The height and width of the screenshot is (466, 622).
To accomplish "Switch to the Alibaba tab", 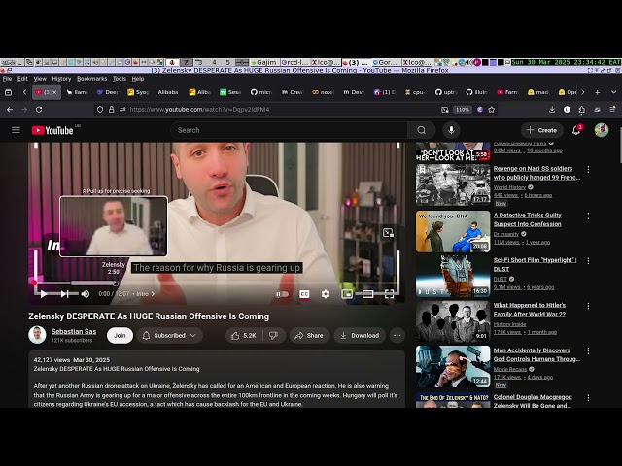I will [168, 92].
